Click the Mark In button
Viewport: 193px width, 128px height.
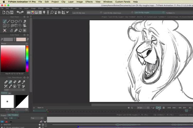pos(40,108)
